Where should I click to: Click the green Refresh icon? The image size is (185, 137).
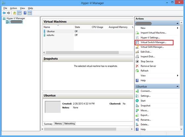click(137, 71)
